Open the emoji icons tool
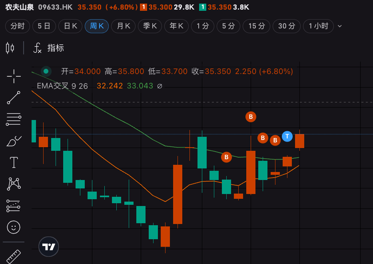This screenshot has width=373, height=264. (14, 227)
